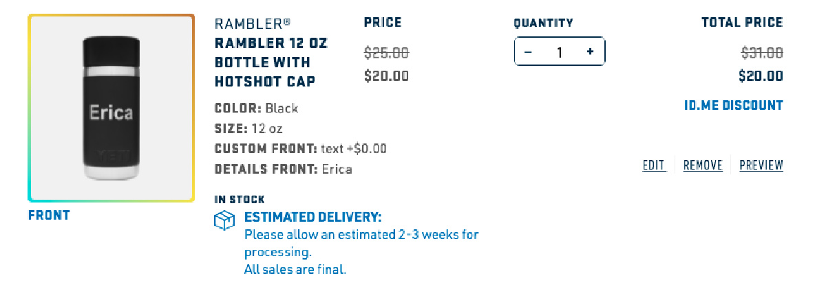Viewport: 826px width, 289px height.
Task: Open the Rambler bottle product thumbnail
Action: (x=111, y=108)
